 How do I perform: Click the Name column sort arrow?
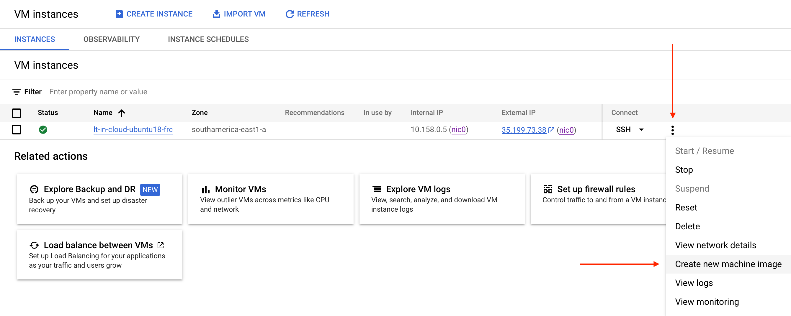122,113
